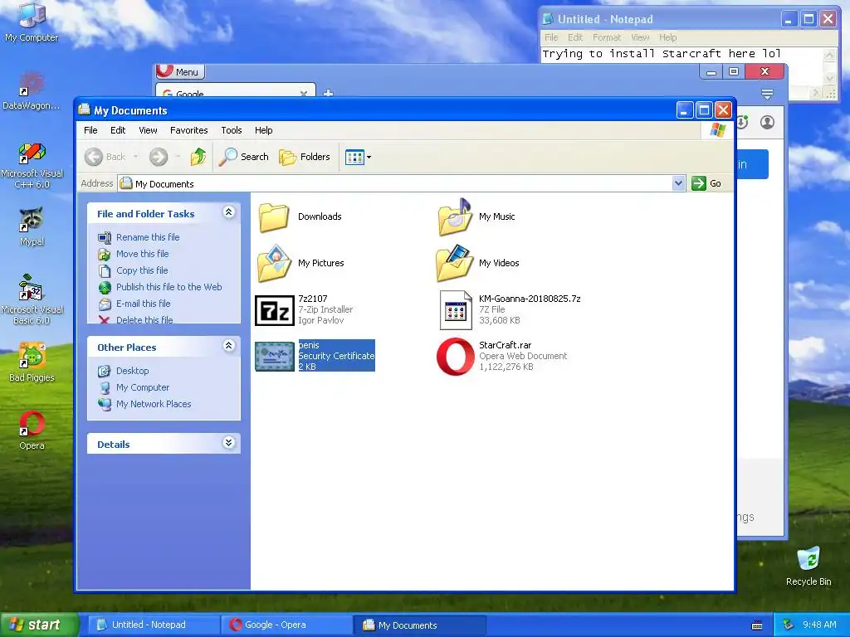Viewport: 850px width, 637px height.
Task: Open the Opera Menu button
Action: [x=179, y=71]
